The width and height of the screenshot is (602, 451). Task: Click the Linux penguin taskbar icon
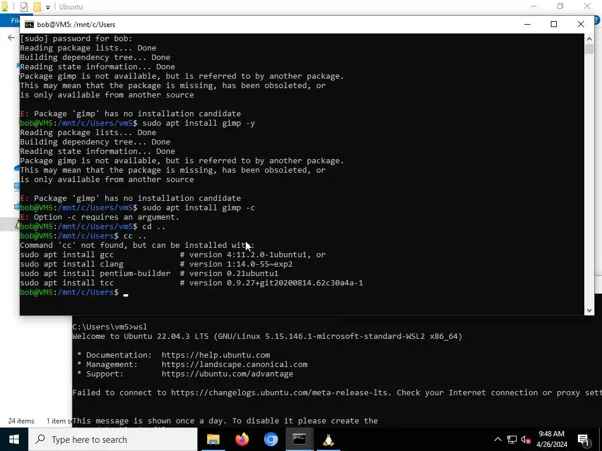(x=328, y=439)
